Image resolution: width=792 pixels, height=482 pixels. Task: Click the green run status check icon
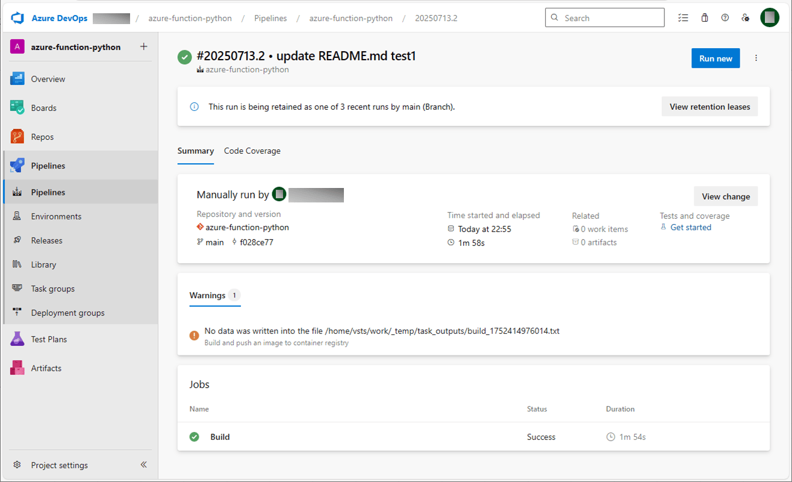pos(185,58)
